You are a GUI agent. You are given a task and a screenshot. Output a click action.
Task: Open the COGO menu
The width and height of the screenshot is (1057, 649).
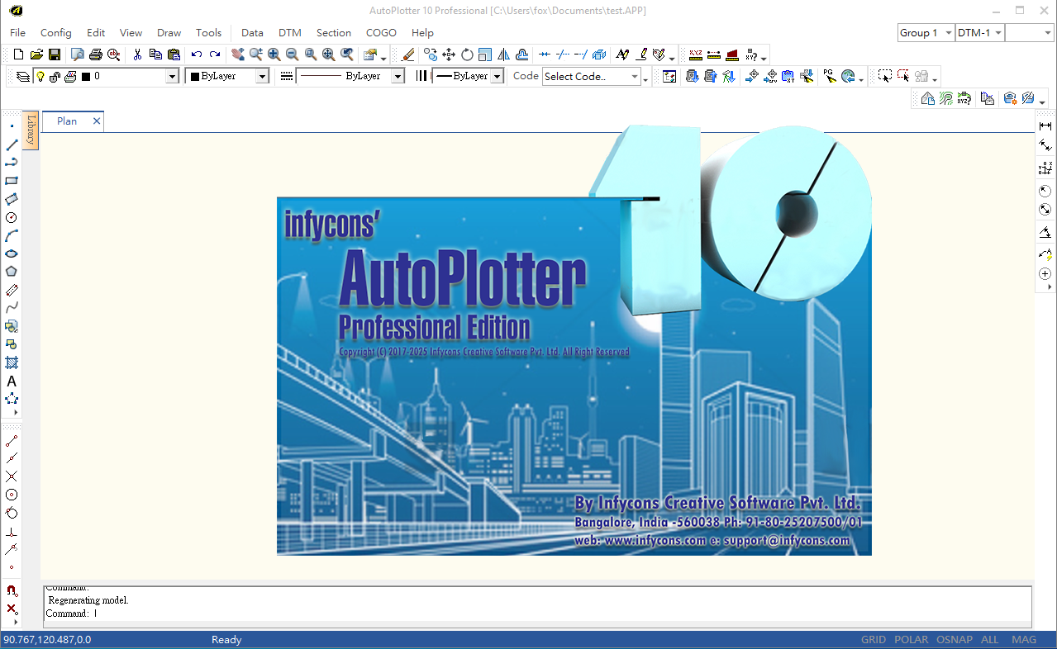381,33
